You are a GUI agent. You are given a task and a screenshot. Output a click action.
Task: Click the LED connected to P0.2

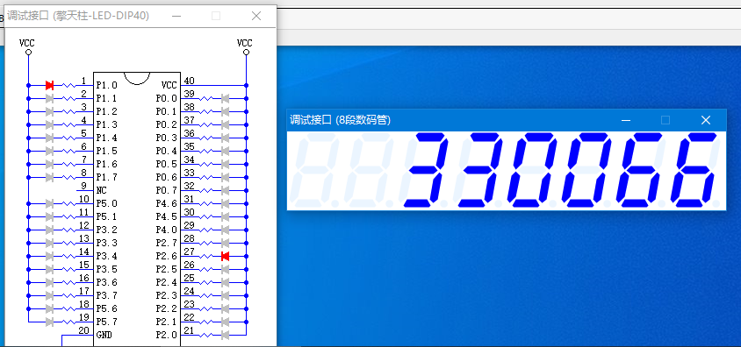(x=225, y=125)
